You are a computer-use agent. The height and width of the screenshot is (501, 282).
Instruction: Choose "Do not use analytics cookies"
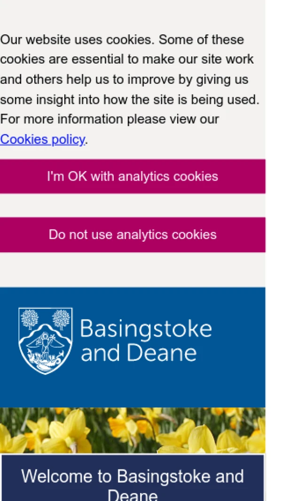point(133,235)
